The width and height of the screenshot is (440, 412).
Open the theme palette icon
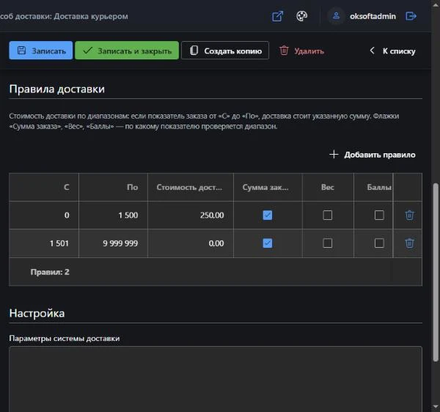(x=301, y=16)
